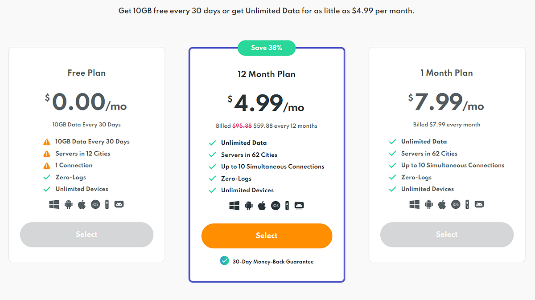This screenshot has width=535, height=300.
Task: Click the iOS icon in the Free Plan
Action: point(95,204)
